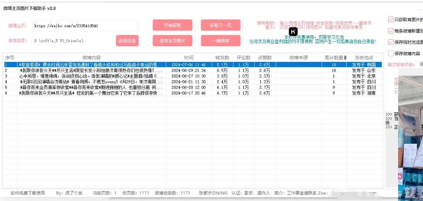This screenshot has width=423, height=201.
Task: Uncheck the 保存同时浏览图 checkbox
Action: tap(391, 42)
